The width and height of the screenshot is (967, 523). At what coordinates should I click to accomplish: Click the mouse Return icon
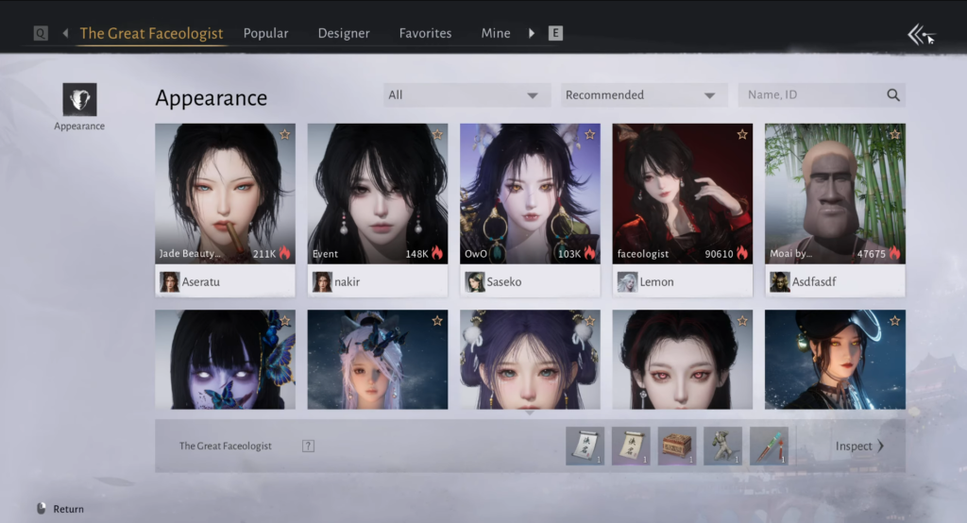[x=42, y=509]
